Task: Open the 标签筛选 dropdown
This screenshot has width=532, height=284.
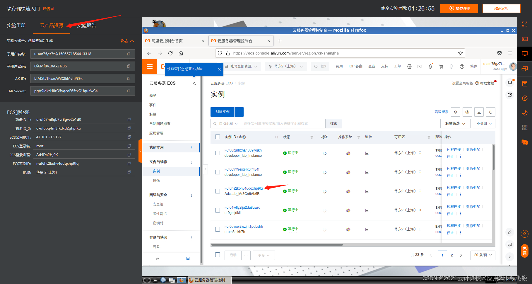Action: pos(455,124)
